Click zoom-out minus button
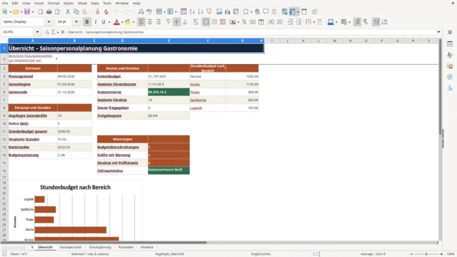Image resolution: width=457 pixels, height=257 pixels. (x=412, y=254)
